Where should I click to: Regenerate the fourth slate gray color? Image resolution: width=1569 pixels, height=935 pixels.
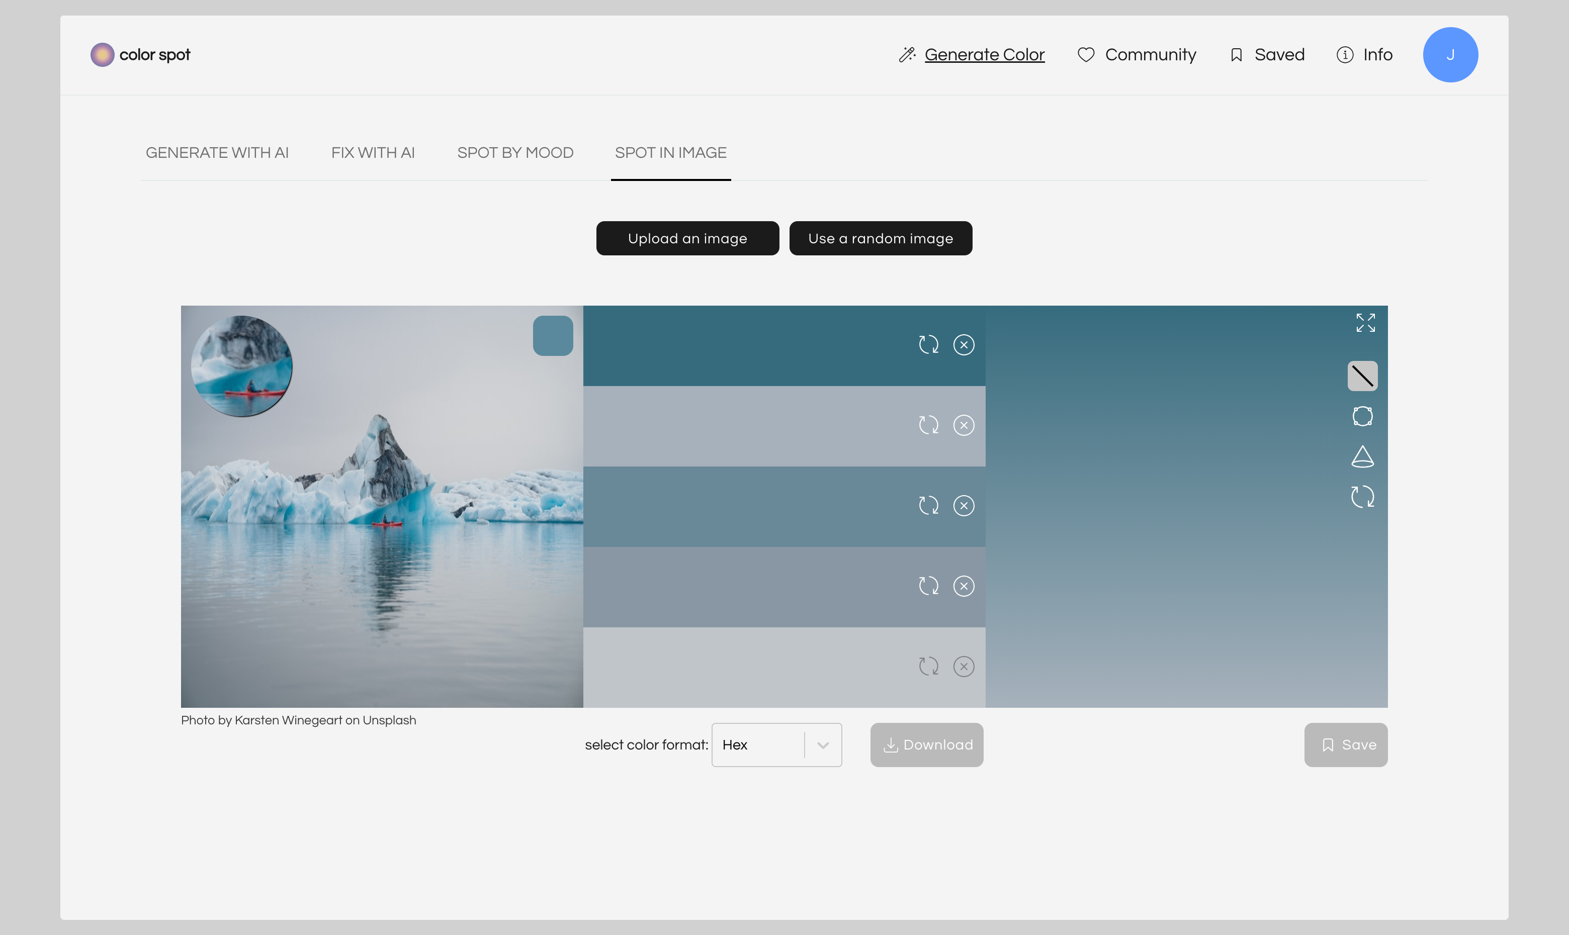928,586
